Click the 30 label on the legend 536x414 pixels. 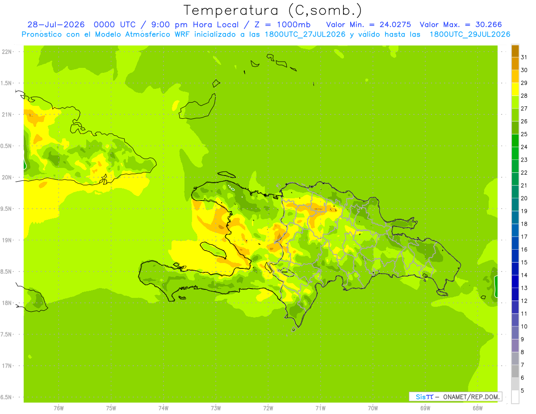click(x=524, y=70)
